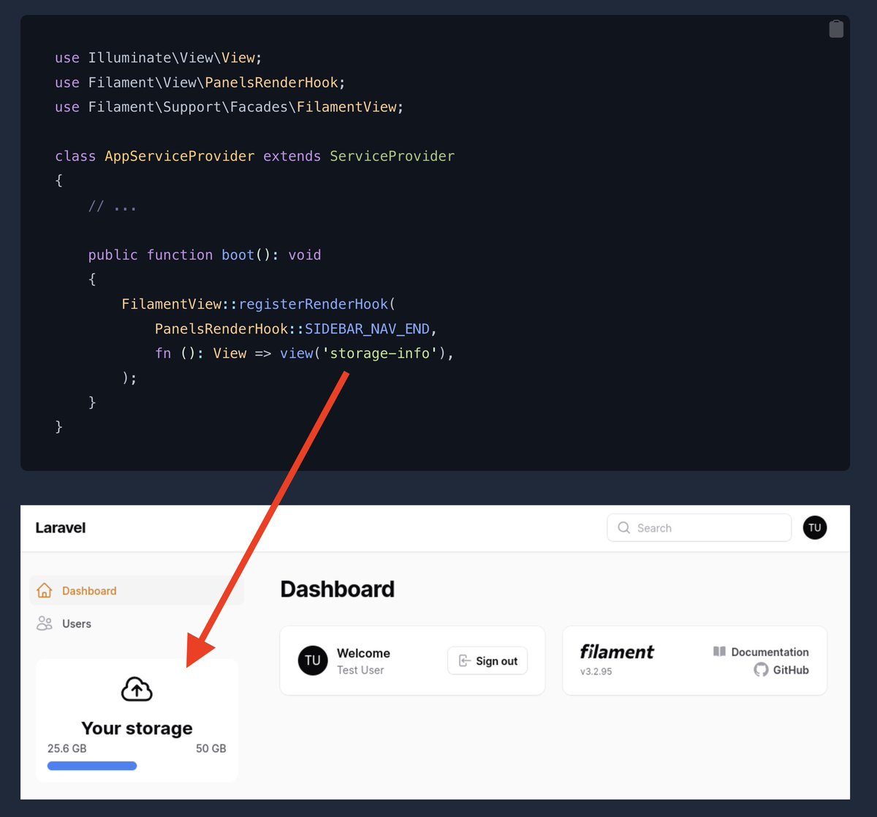Click the Users people icon
The width and height of the screenshot is (877, 817).
(45, 623)
